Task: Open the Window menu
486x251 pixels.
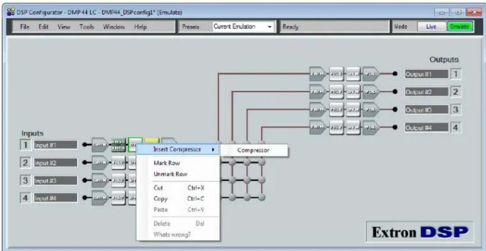Action: 114,27
